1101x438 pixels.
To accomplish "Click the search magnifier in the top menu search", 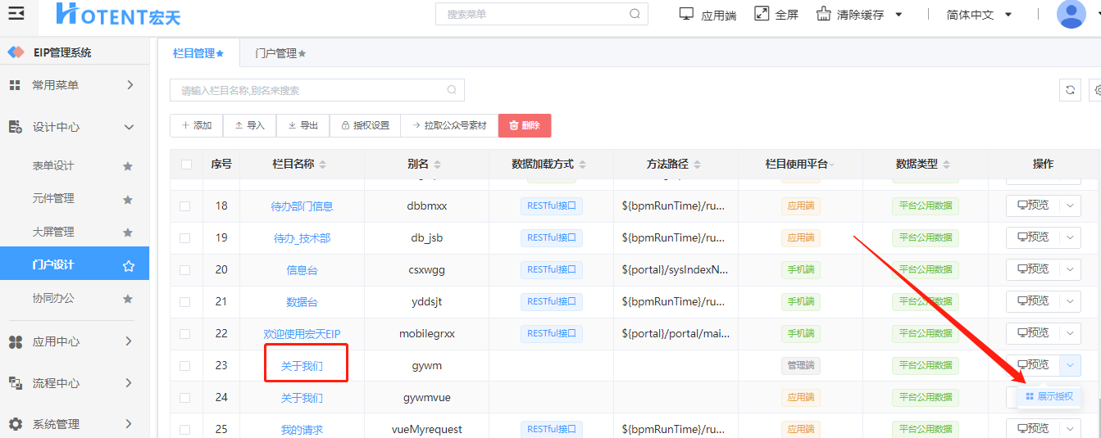I will (635, 14).
